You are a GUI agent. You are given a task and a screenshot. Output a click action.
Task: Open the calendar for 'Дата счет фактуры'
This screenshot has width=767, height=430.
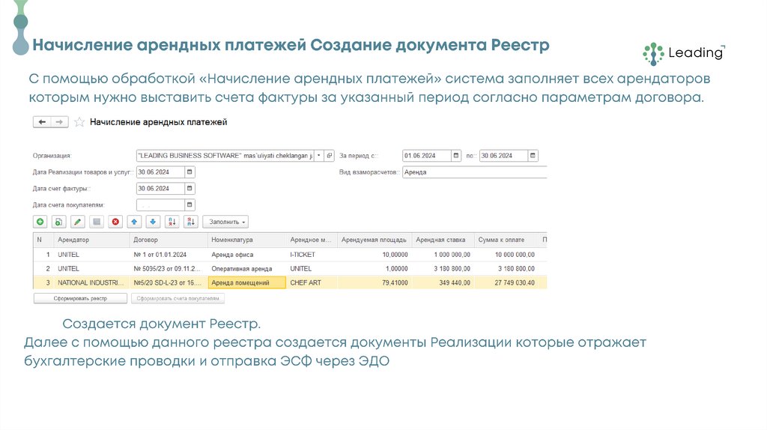click(190, 188)
